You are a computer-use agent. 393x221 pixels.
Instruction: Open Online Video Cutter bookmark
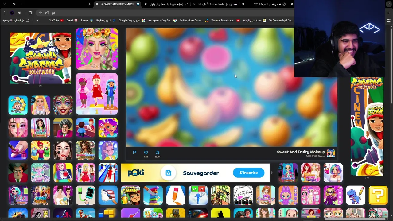194,21
